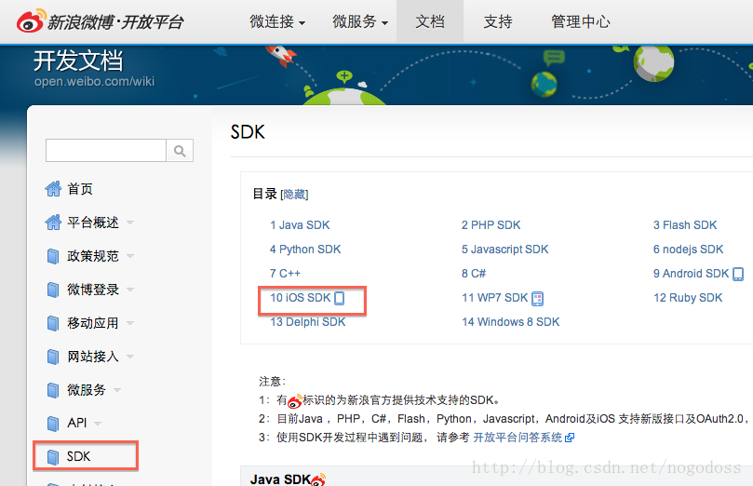This screenshot has width=753, height=486.
Task: Click the house icon beside 平台概述
Action: (x=53, y=223)
